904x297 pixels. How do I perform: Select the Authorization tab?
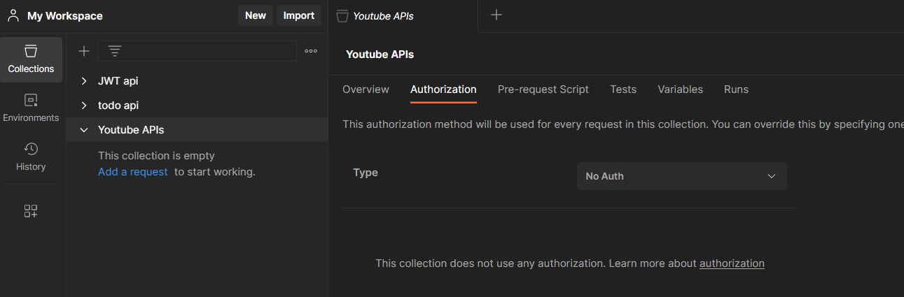click(x=443, y=89)
